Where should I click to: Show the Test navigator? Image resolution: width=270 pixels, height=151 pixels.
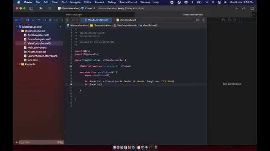click(45, 20)
